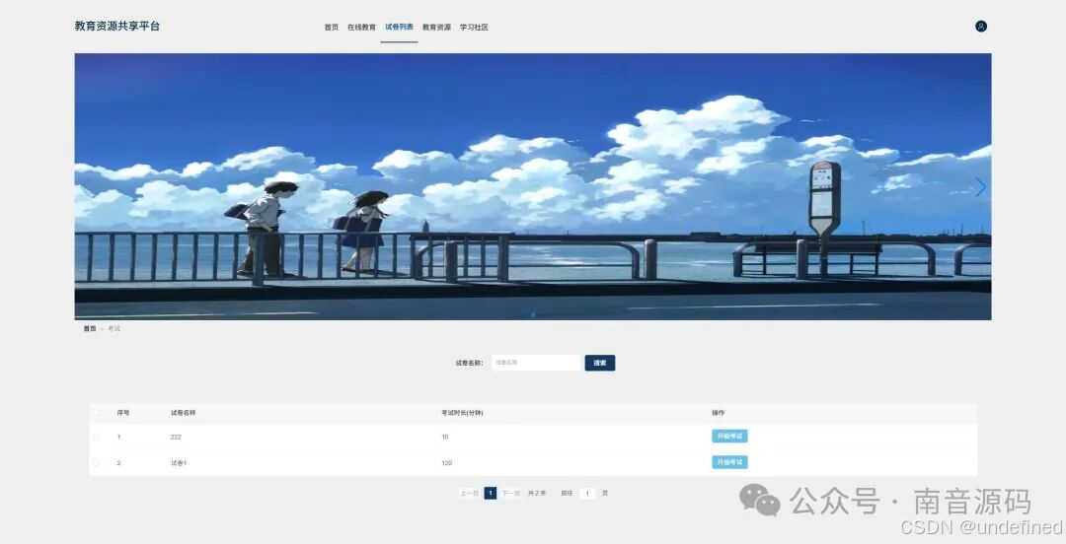The image size is (1066, 544).
Task: Click the 教育资源共享平台 site title
Action: 117,26
